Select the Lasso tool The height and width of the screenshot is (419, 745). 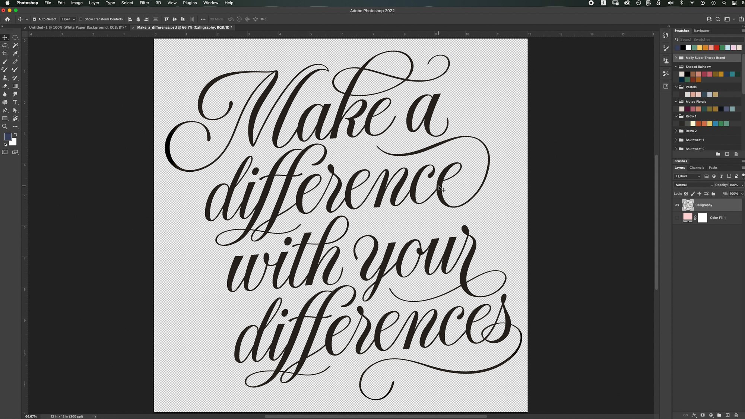click(5, 45)
